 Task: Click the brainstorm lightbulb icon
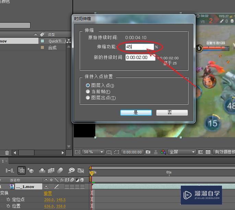71,170
